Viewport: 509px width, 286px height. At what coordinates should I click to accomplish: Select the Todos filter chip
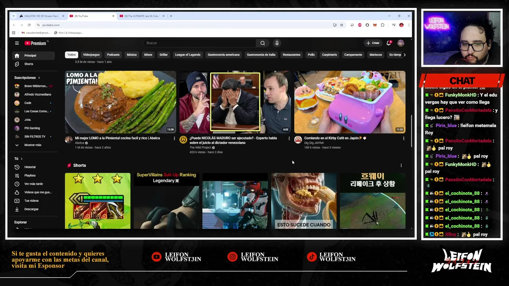(x=71, y=55)
